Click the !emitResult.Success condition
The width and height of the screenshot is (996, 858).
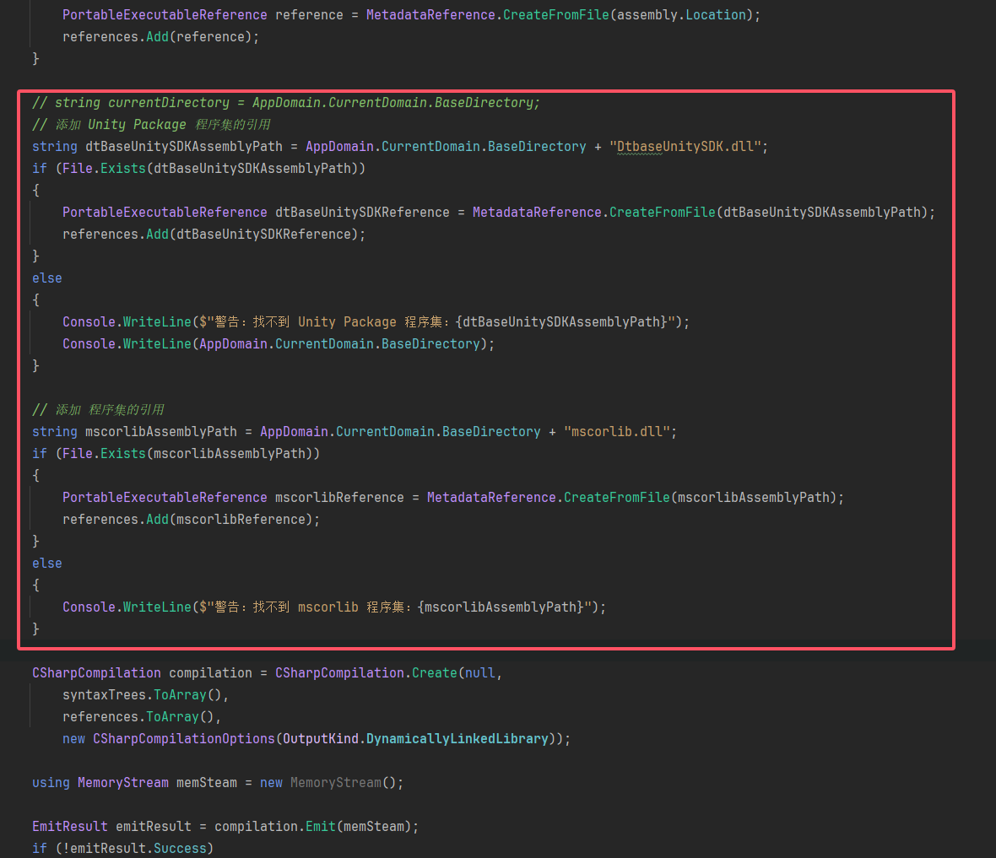135,849
